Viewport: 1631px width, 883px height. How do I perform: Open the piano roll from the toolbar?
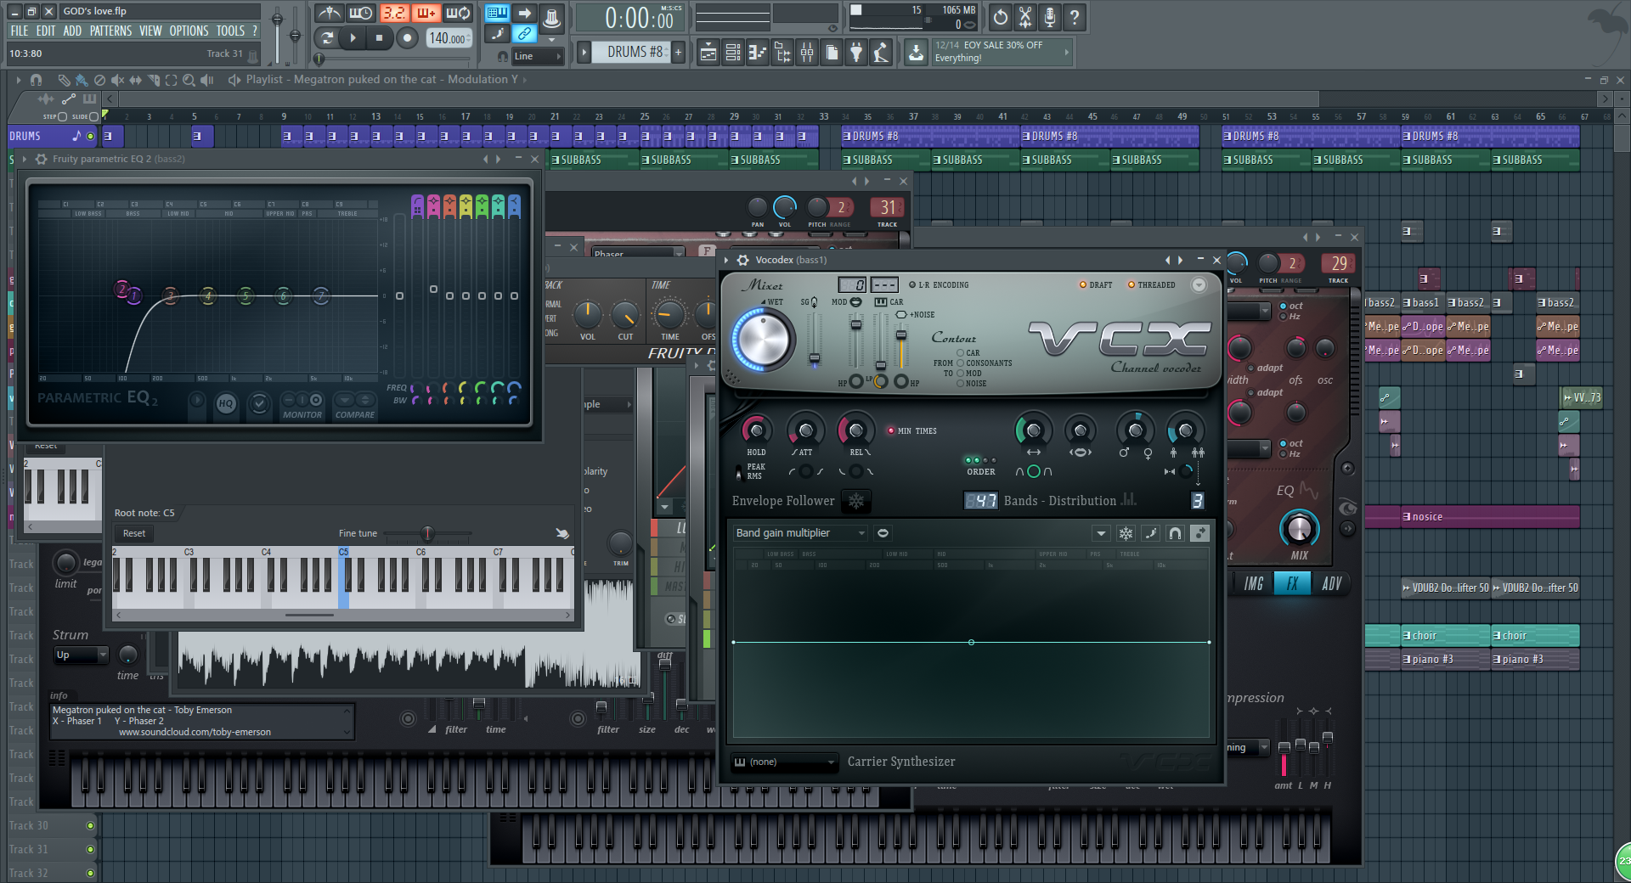(757, 53)
